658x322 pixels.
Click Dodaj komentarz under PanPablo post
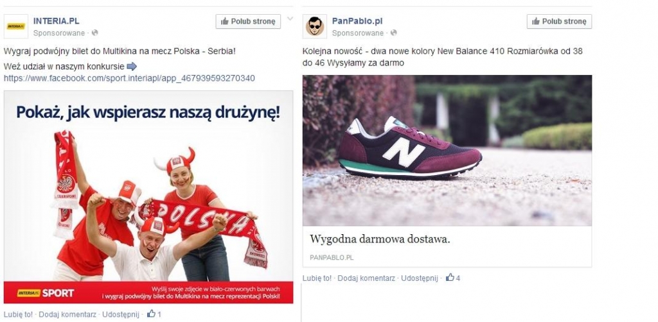point(366,278)
